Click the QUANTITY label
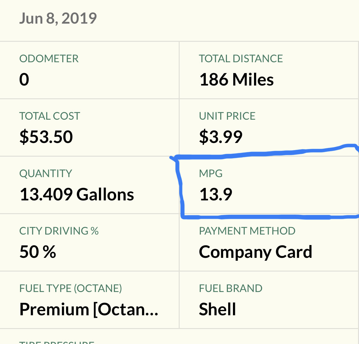The image size is (359, 344). [x=46, y=174]
